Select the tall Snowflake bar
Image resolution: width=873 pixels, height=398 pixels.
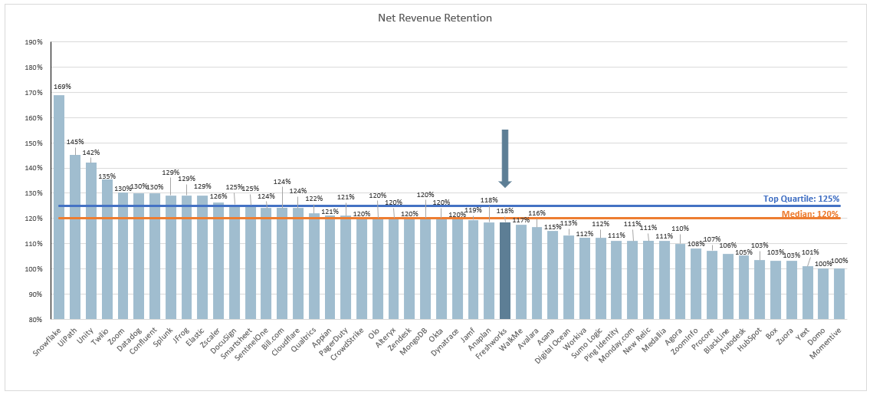tap(58, 207)
